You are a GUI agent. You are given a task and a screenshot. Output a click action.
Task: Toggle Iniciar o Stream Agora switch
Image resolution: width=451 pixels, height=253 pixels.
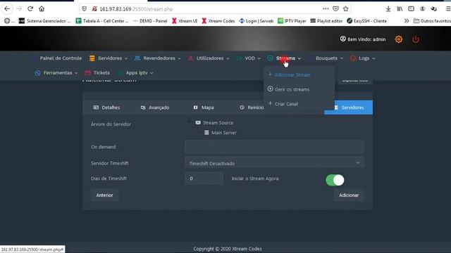tap(335, 180)
